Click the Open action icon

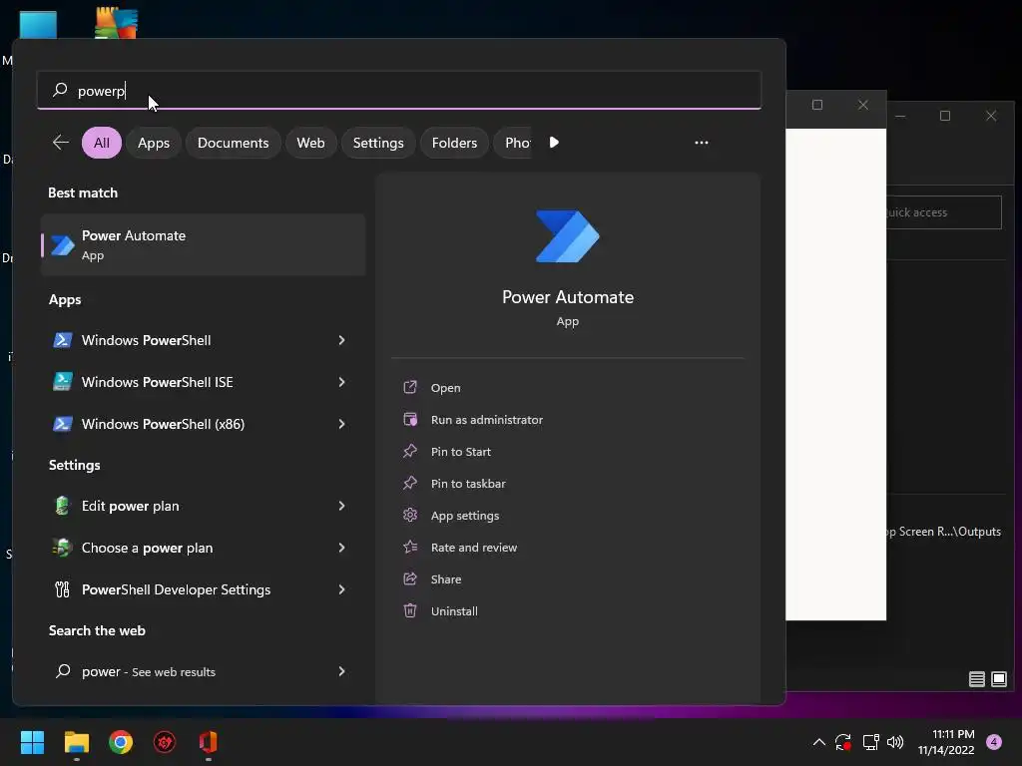pos(410,388)
